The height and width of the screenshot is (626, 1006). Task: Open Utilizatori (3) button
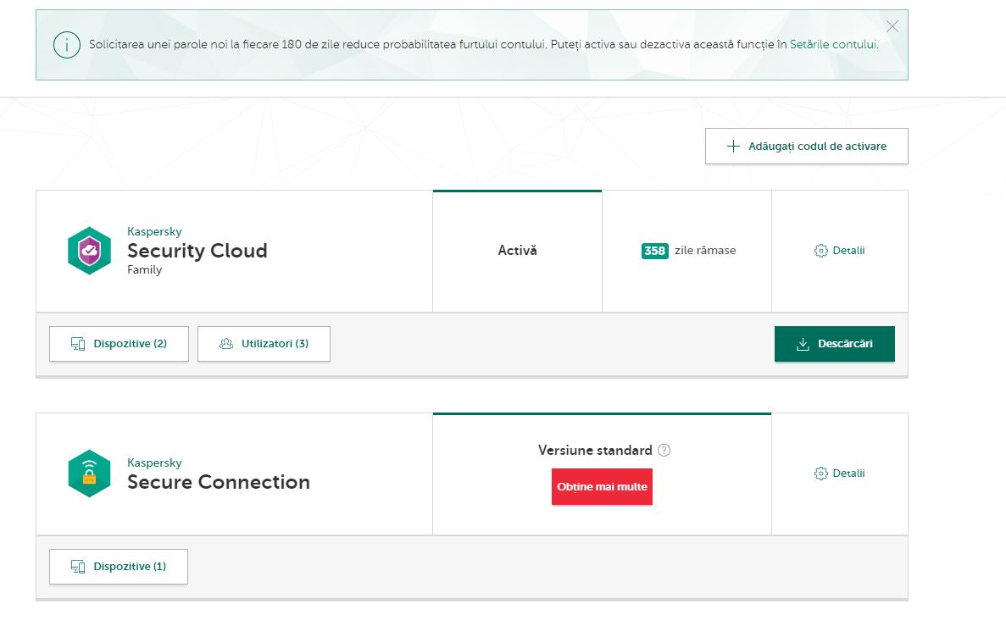[x=264, y=344]
